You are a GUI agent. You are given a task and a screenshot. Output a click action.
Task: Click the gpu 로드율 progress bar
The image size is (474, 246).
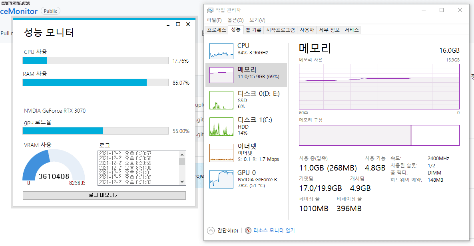point(96,131)
